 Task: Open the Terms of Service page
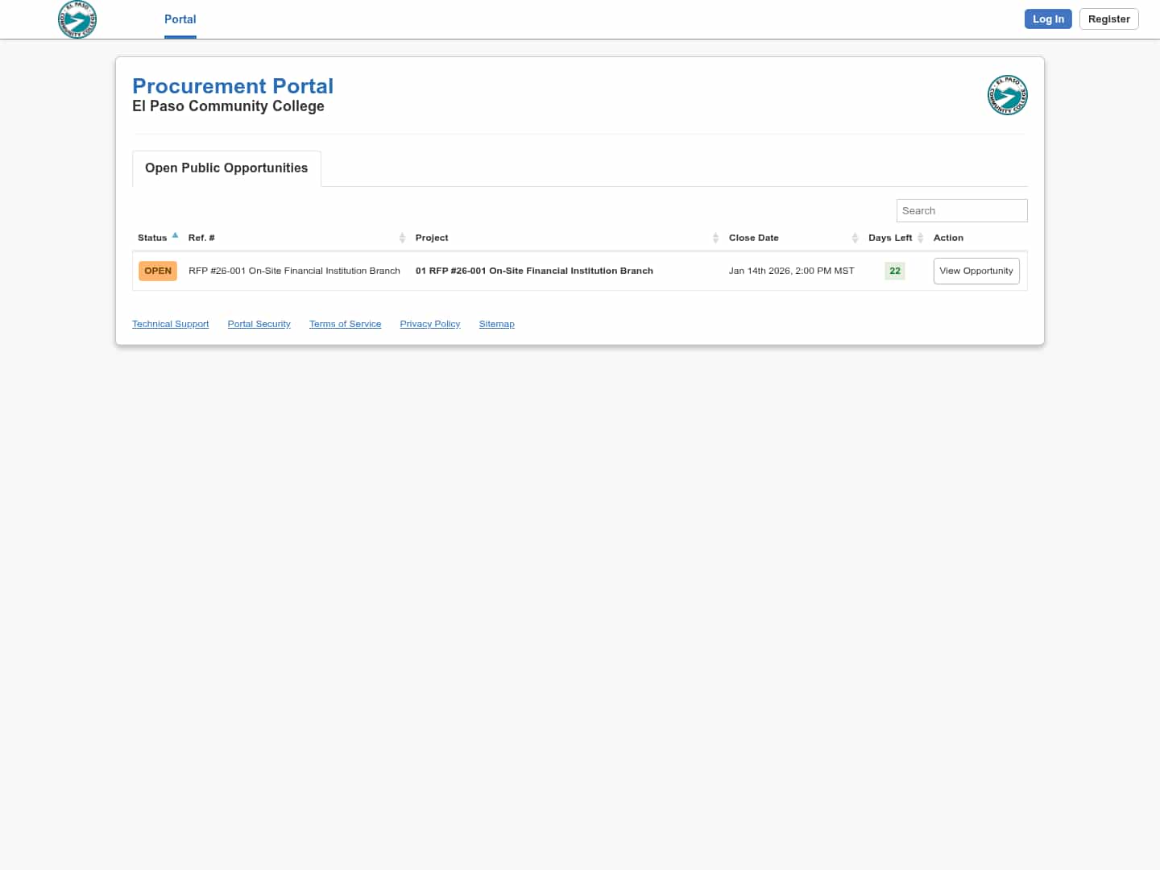tap(345, 324)
